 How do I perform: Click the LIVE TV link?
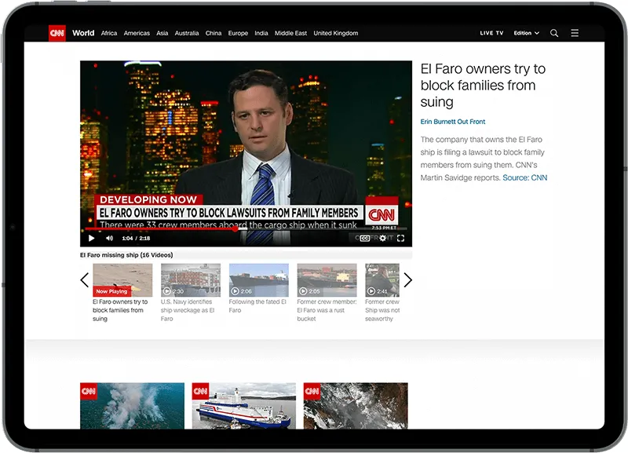(x=492, y=33)
